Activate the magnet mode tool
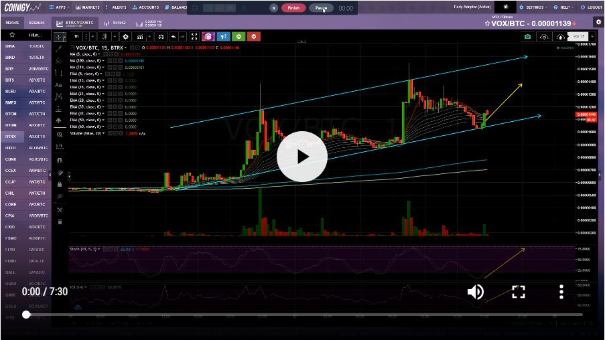Screen dimensions: 605x340 60,160
